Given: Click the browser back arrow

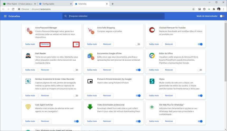Looking at the screenshot, I should coord(3,9).
